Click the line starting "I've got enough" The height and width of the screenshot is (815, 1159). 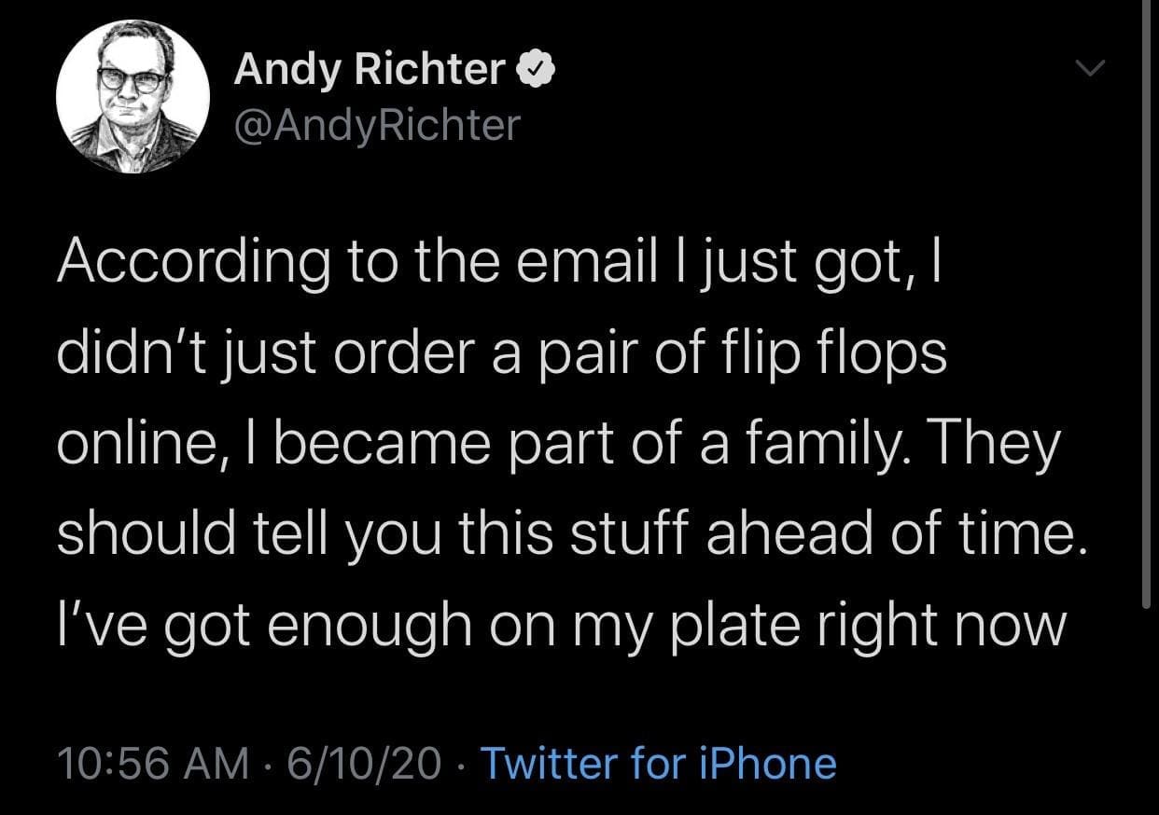click(561, 625)
